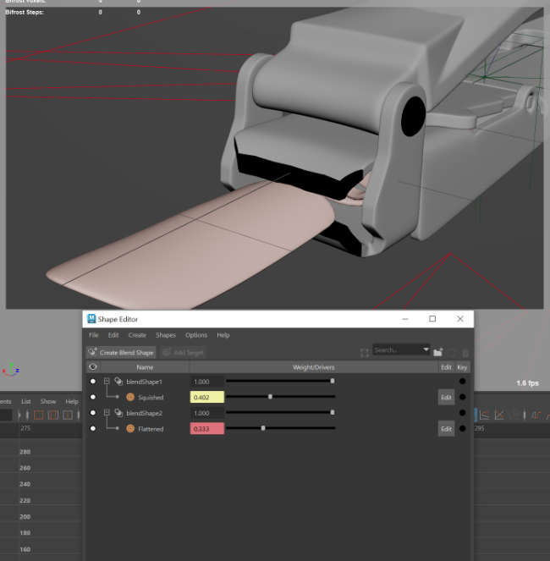Click the create group folder icon

[438, 352]
